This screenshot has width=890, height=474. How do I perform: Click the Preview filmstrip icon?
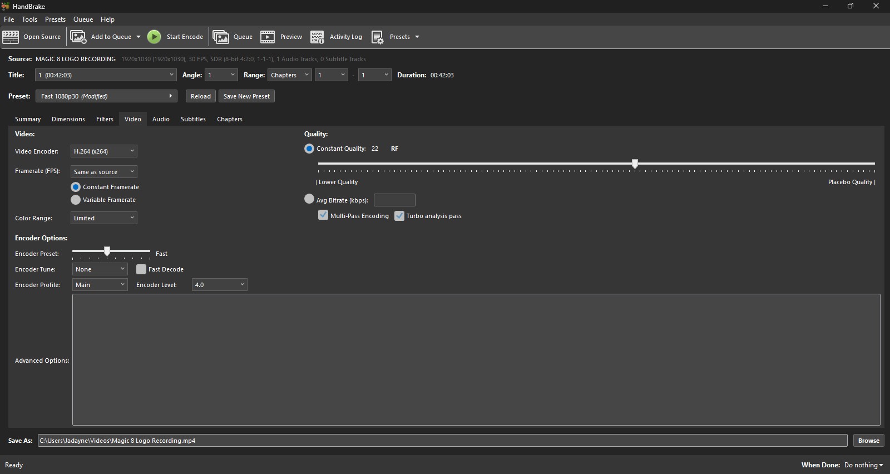[268, 37]
